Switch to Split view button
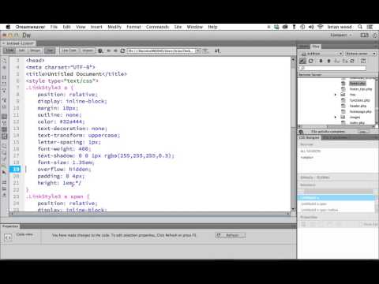 click(x=22, y=50)
